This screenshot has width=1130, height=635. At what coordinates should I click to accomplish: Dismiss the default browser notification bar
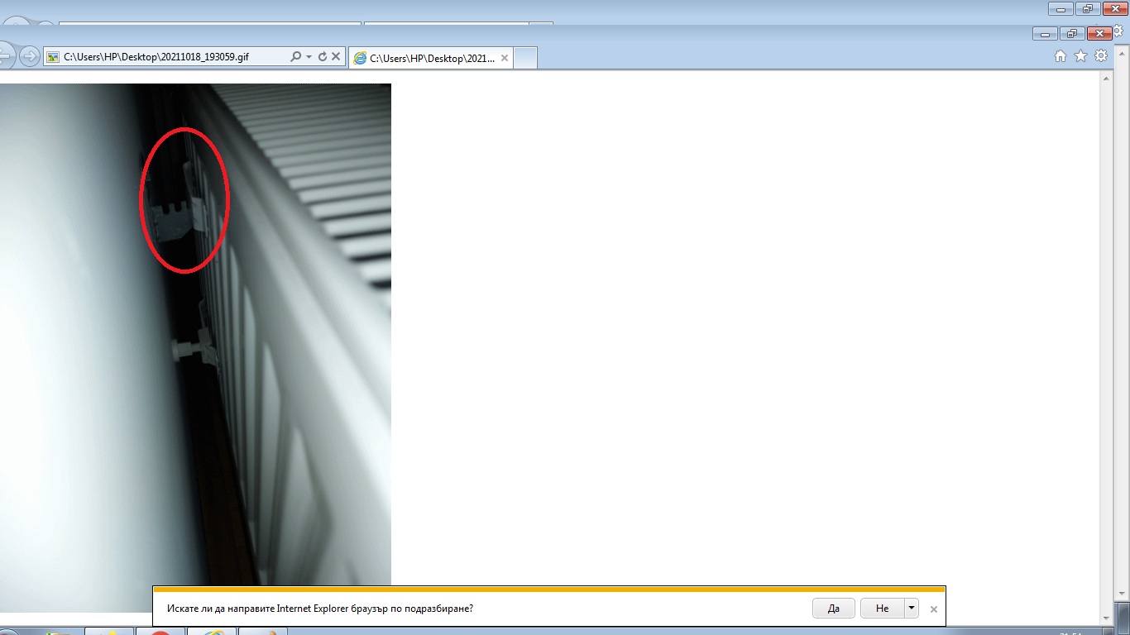[934, 609]
